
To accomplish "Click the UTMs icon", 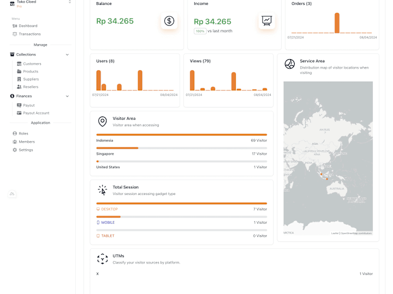I will 102,259.
